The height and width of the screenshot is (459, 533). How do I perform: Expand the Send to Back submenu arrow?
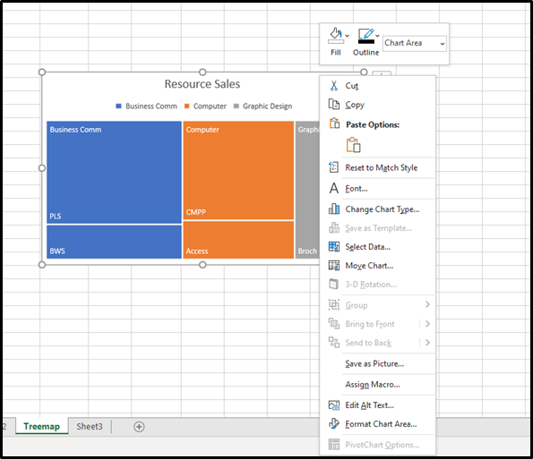pyautogui.click(x=427, y=343)
